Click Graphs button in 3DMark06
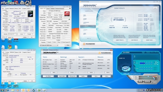The width and height of the screenshot is (163, 92). pyautogui.click(x=83, y=76)
